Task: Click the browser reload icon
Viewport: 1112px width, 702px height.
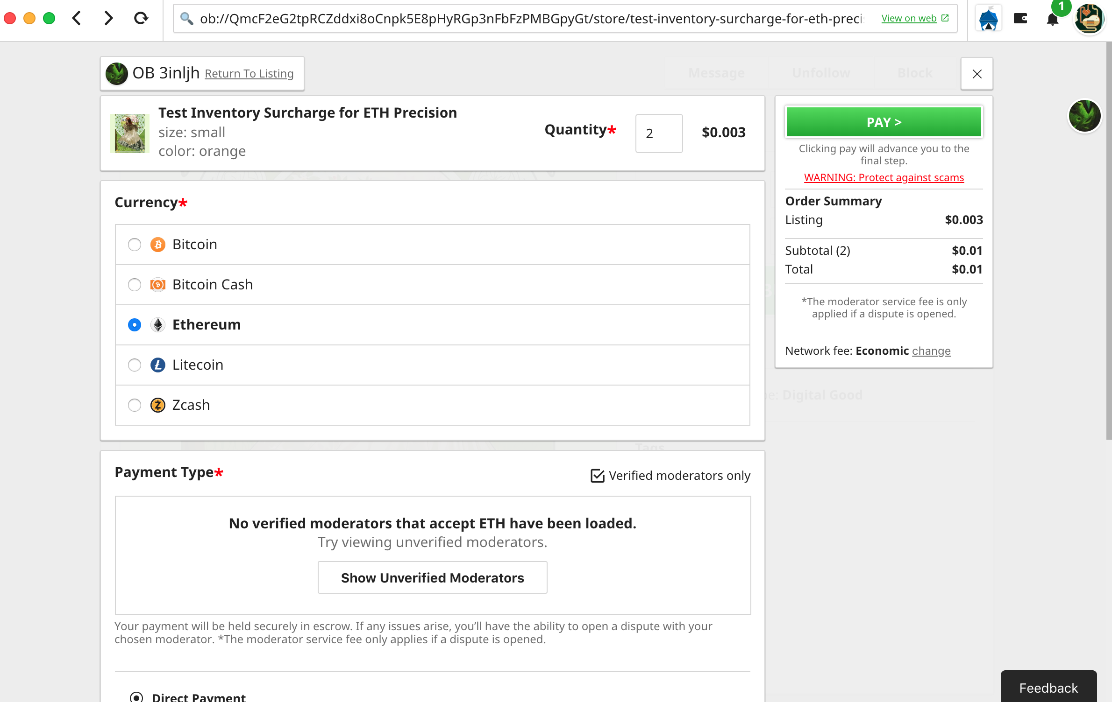Action: (x=142, y=18)
